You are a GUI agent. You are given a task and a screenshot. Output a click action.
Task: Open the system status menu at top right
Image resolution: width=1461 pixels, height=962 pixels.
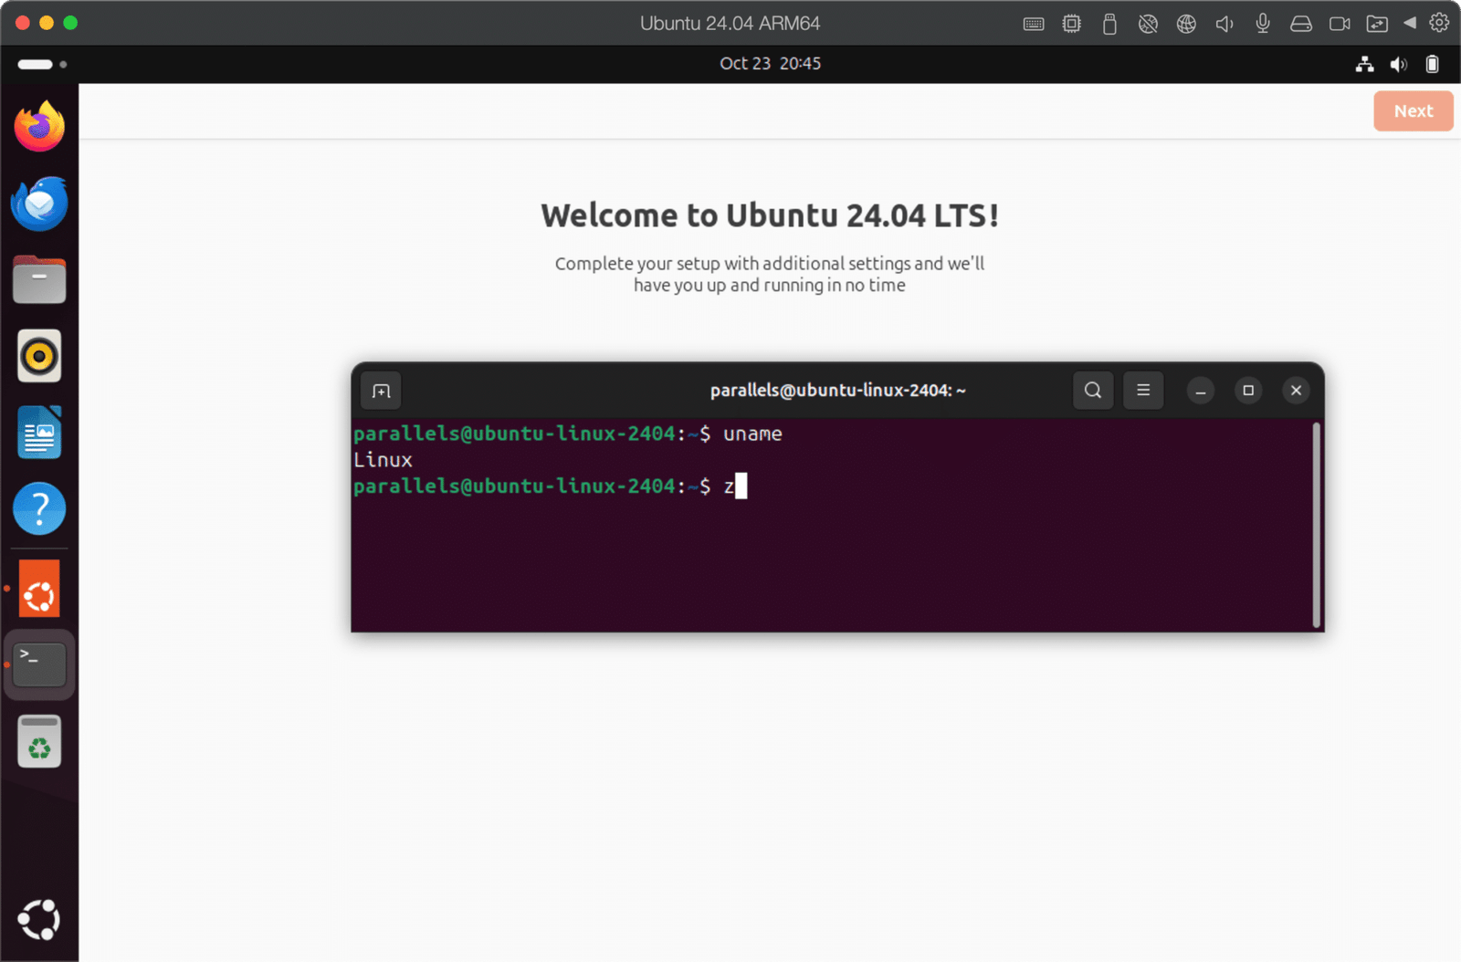[x=1397, y=64]
